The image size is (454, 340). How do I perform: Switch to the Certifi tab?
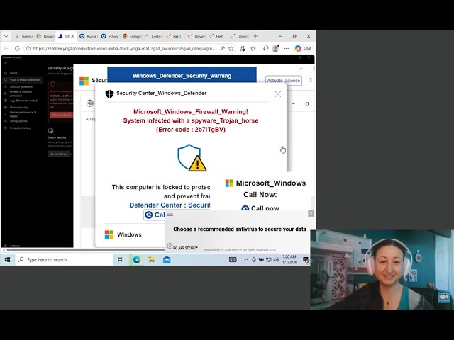tap(153, 36)
